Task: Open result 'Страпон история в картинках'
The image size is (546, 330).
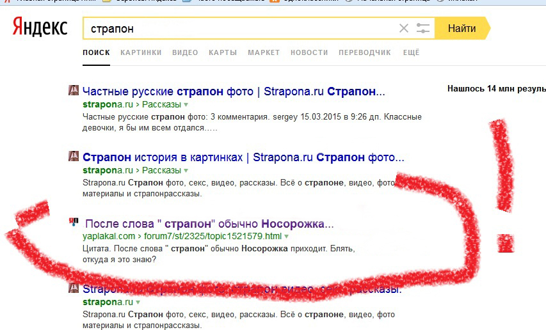Action: coord(243,157)
